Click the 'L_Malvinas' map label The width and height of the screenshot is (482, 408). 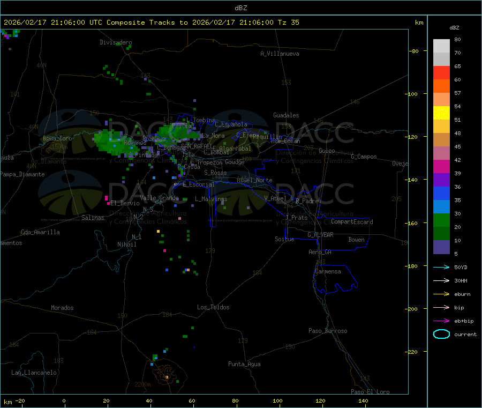pos(211,199)
